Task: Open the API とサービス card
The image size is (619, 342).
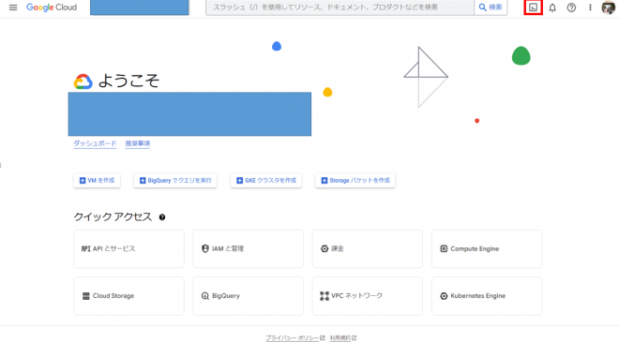Action: click(128, 249)
